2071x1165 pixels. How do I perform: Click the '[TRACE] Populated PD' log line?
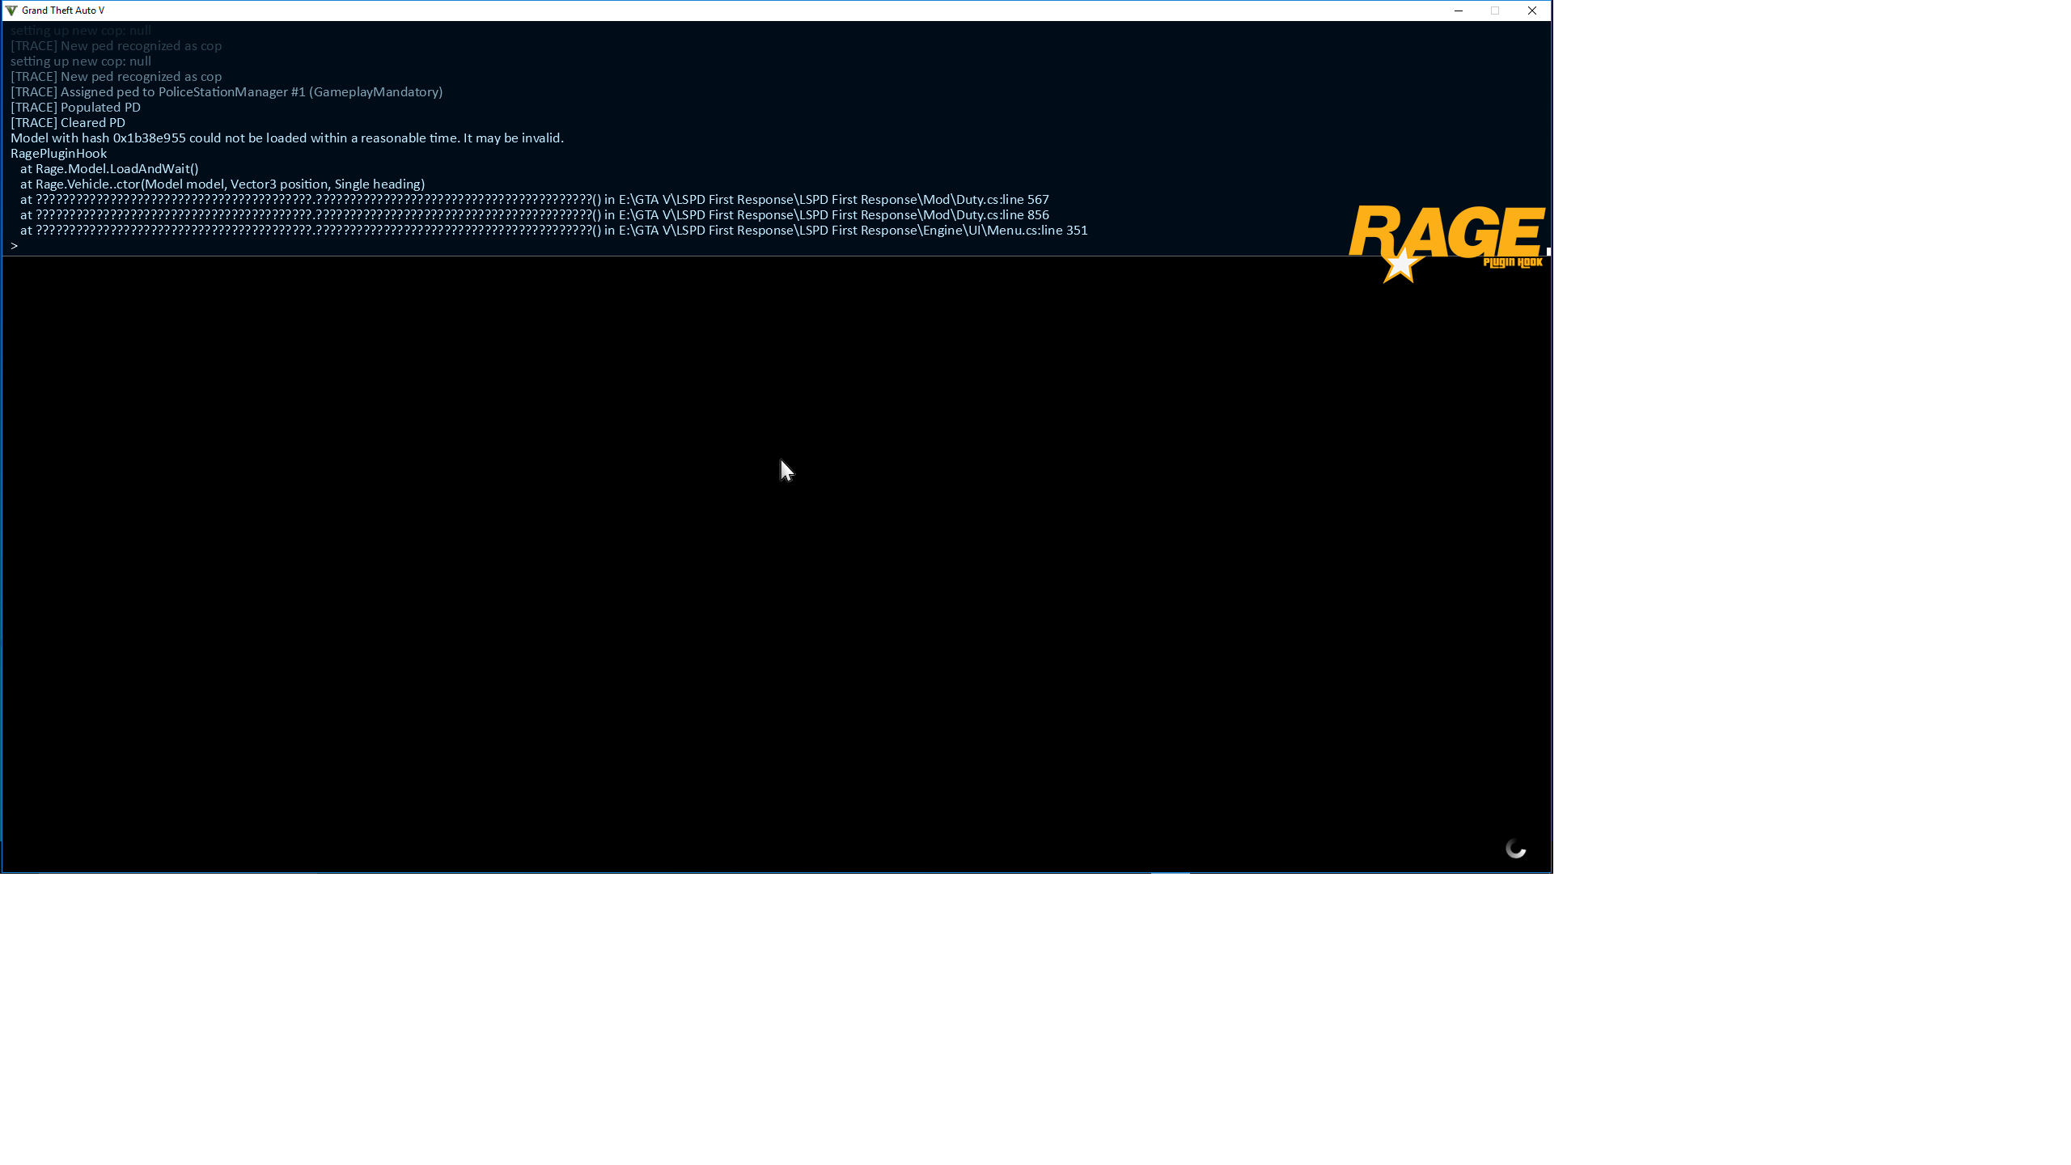(x=75, y=108)
